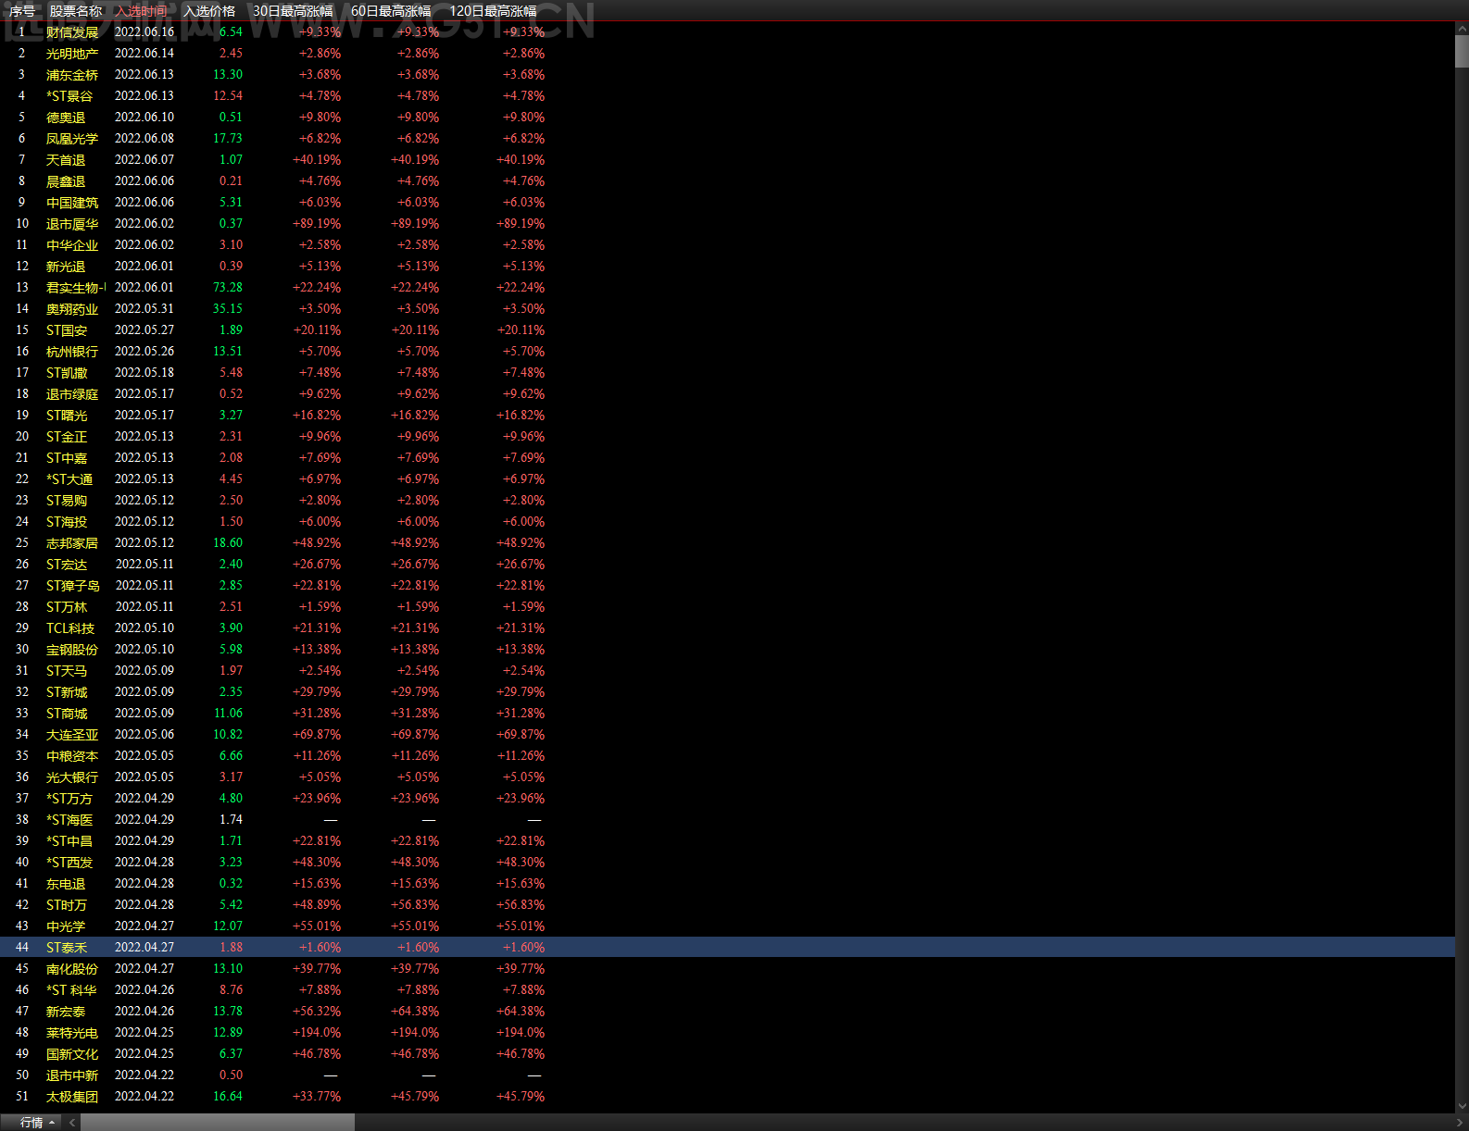The image size is (1469, 1131).
Task: Select the ST金正 stock name
Action: [x=67, y=437]
